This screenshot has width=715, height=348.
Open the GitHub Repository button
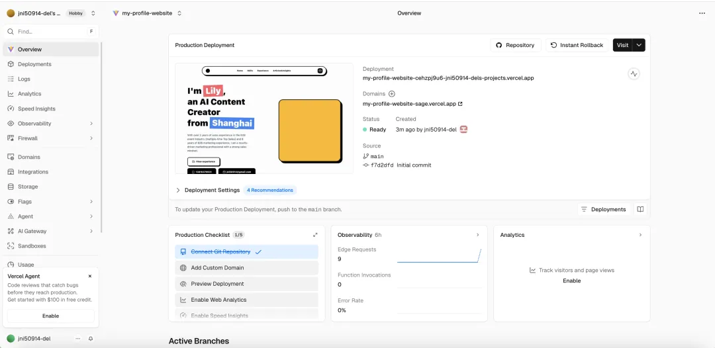pyautogui.click(x=515, y=45)
